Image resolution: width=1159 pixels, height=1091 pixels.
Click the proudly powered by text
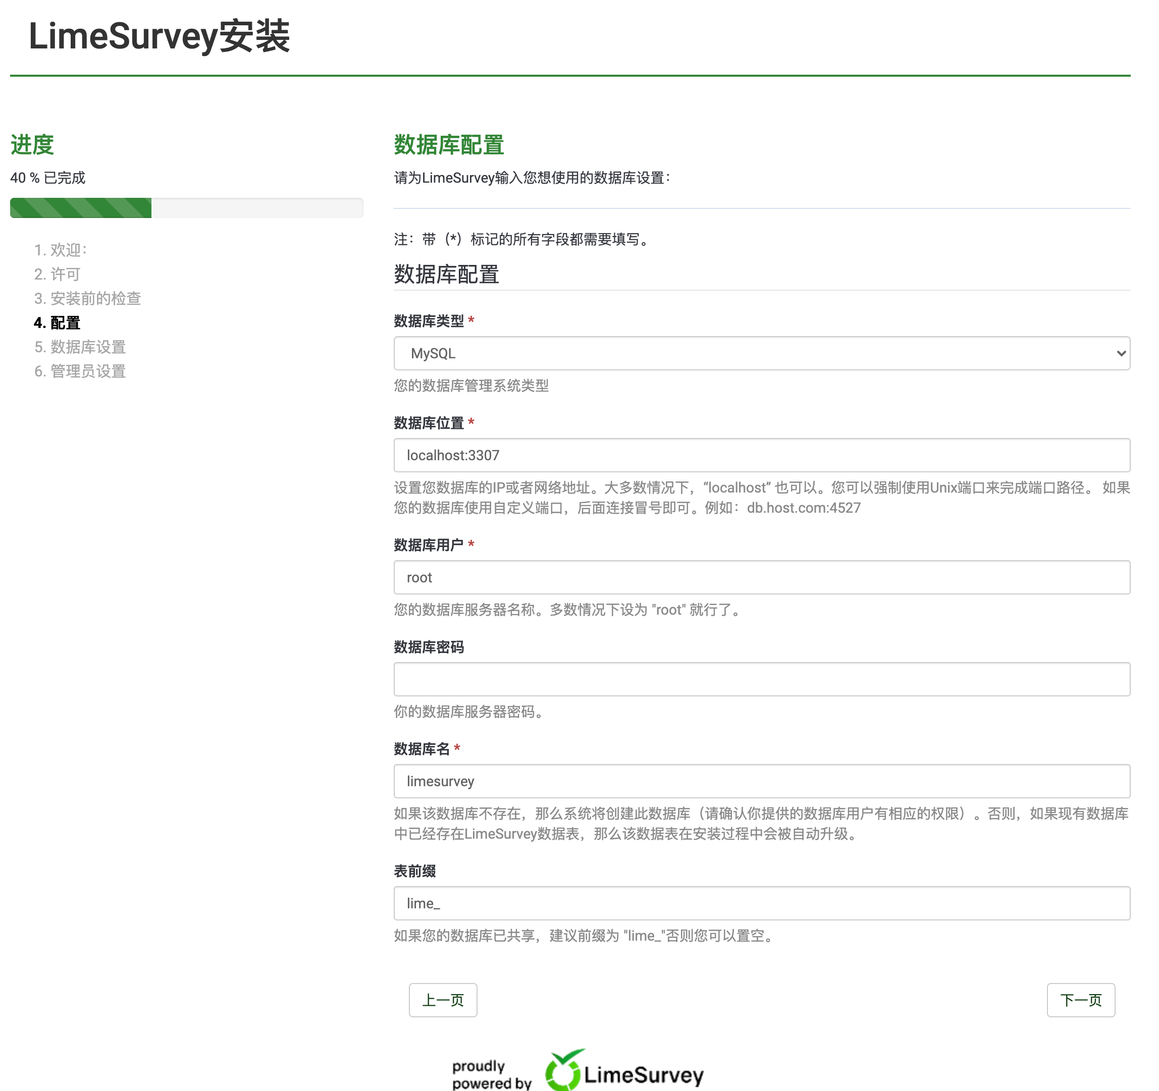492,1074
